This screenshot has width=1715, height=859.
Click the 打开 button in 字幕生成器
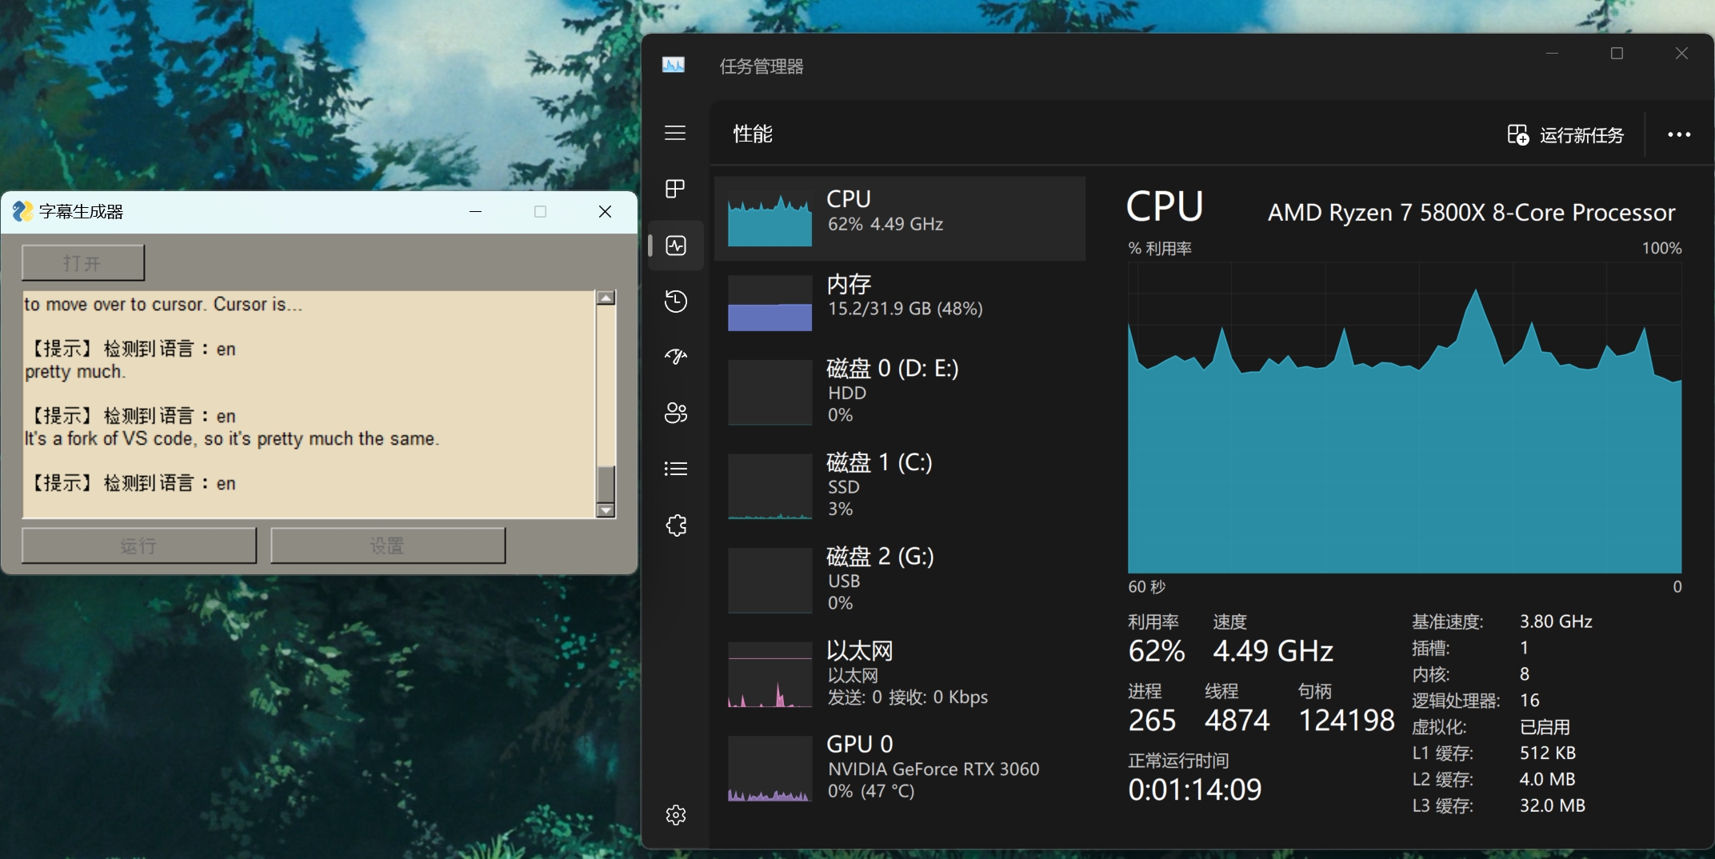83,262
